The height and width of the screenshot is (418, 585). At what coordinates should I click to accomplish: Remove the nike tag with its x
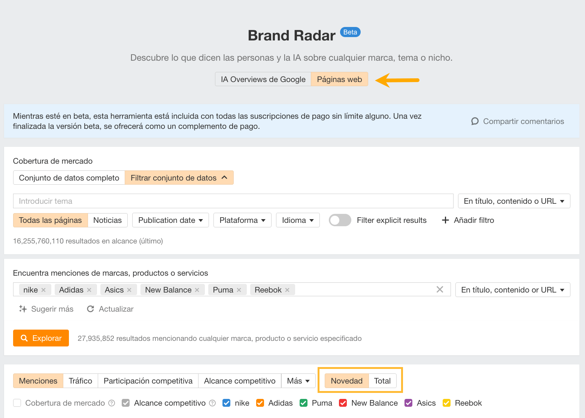44,290
